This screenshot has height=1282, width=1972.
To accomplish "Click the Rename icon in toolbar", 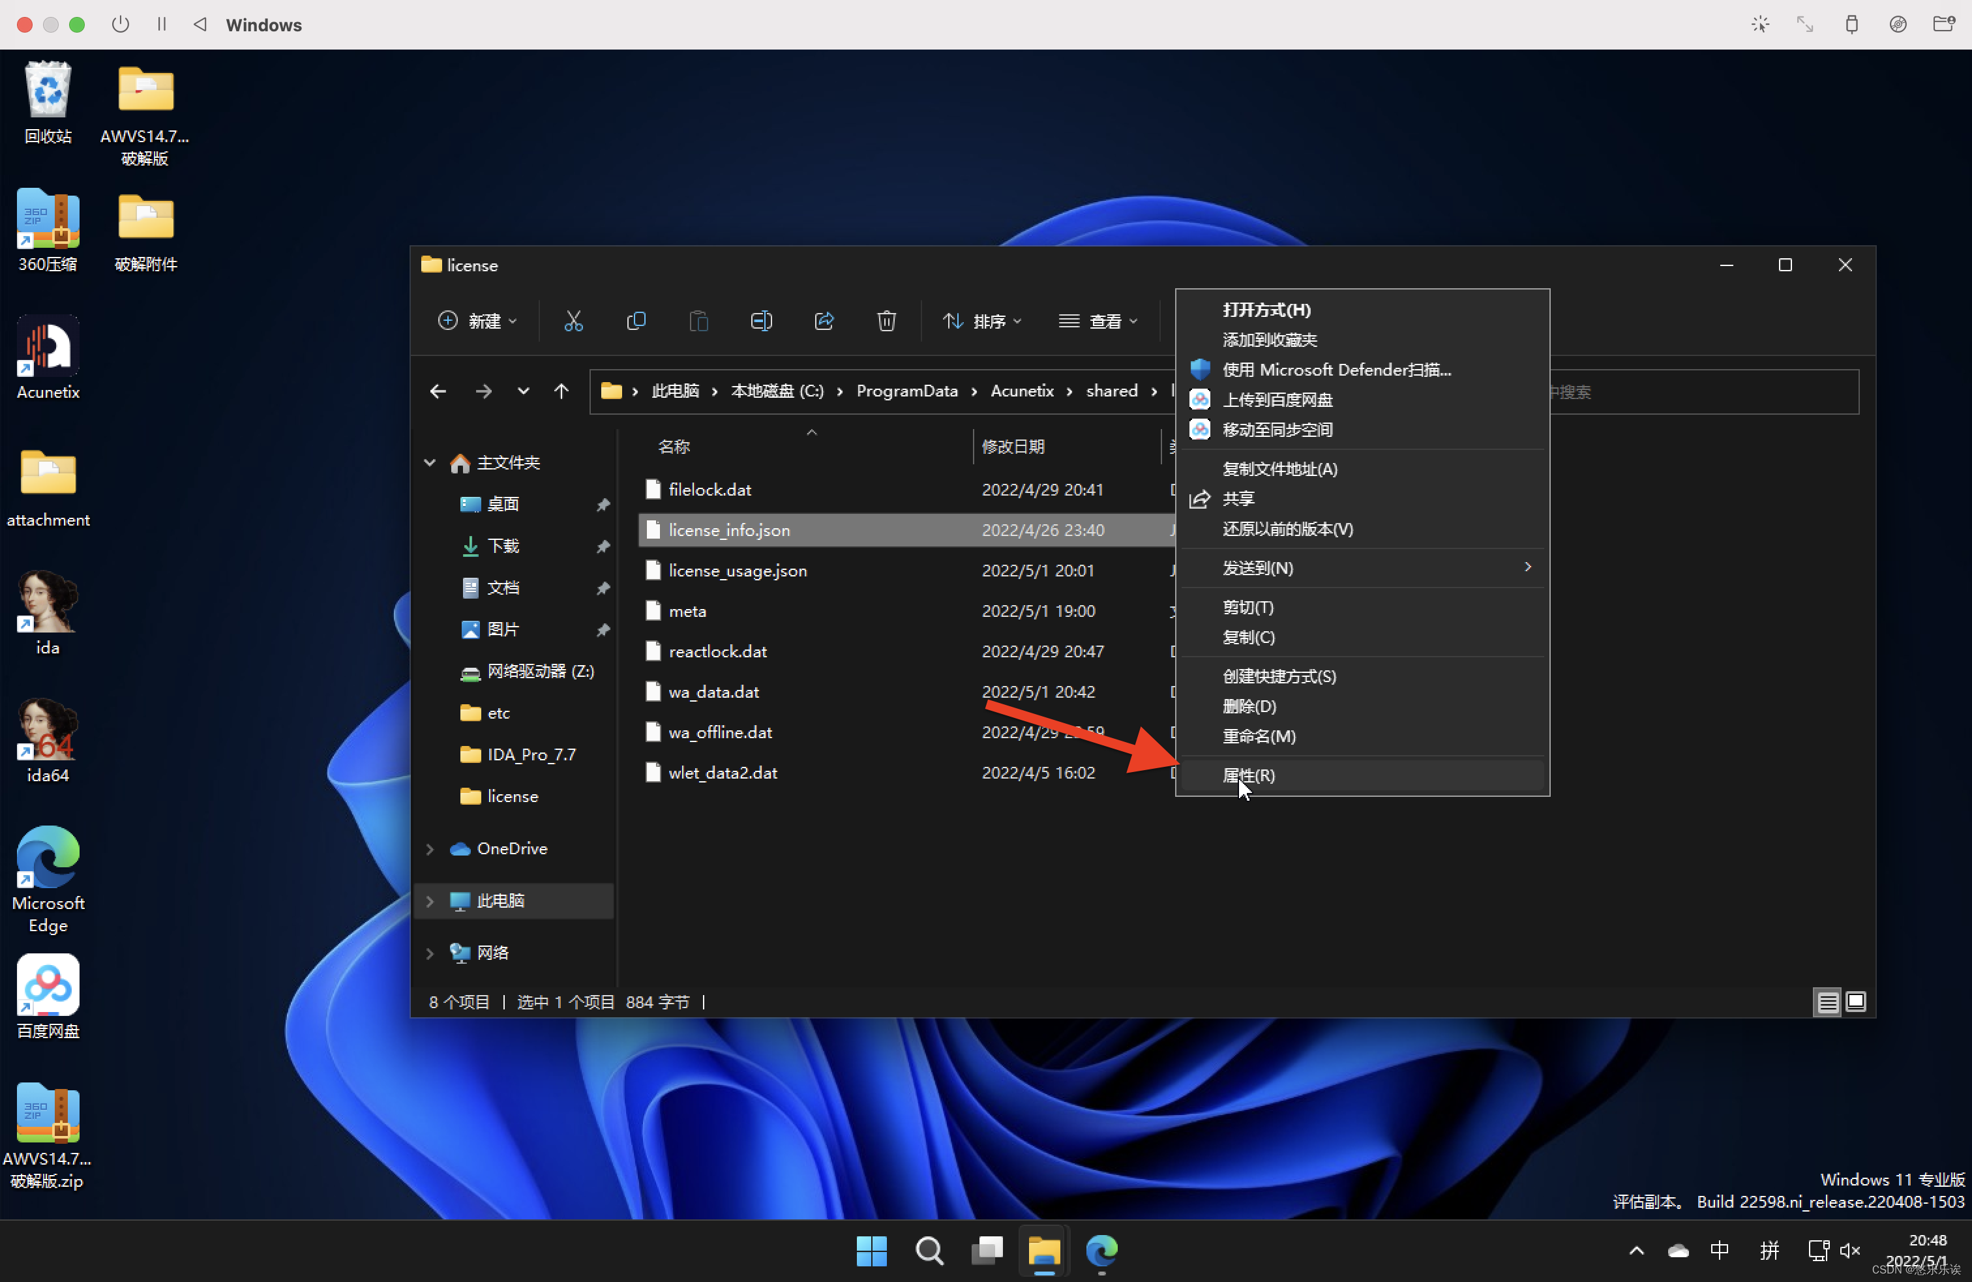I will [760, 321].
